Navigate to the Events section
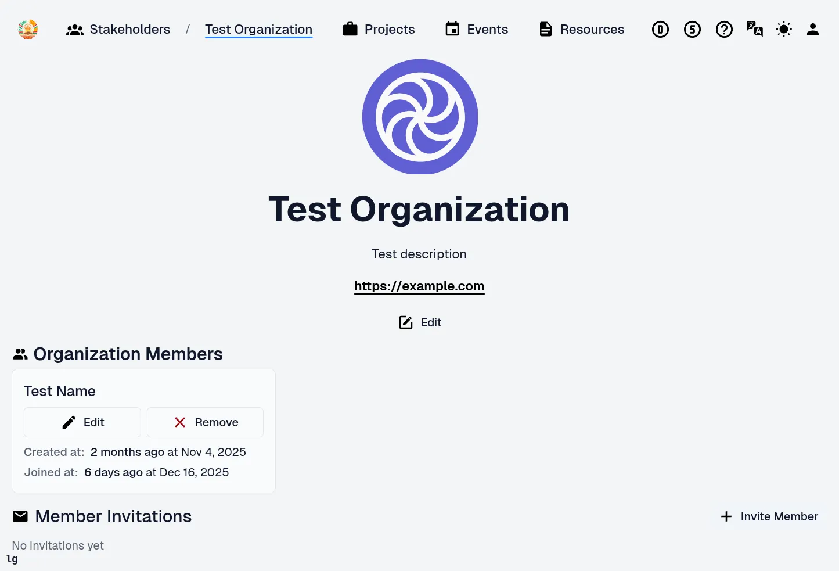The height and width of the screenshot is (571, 839). (476, 29)
